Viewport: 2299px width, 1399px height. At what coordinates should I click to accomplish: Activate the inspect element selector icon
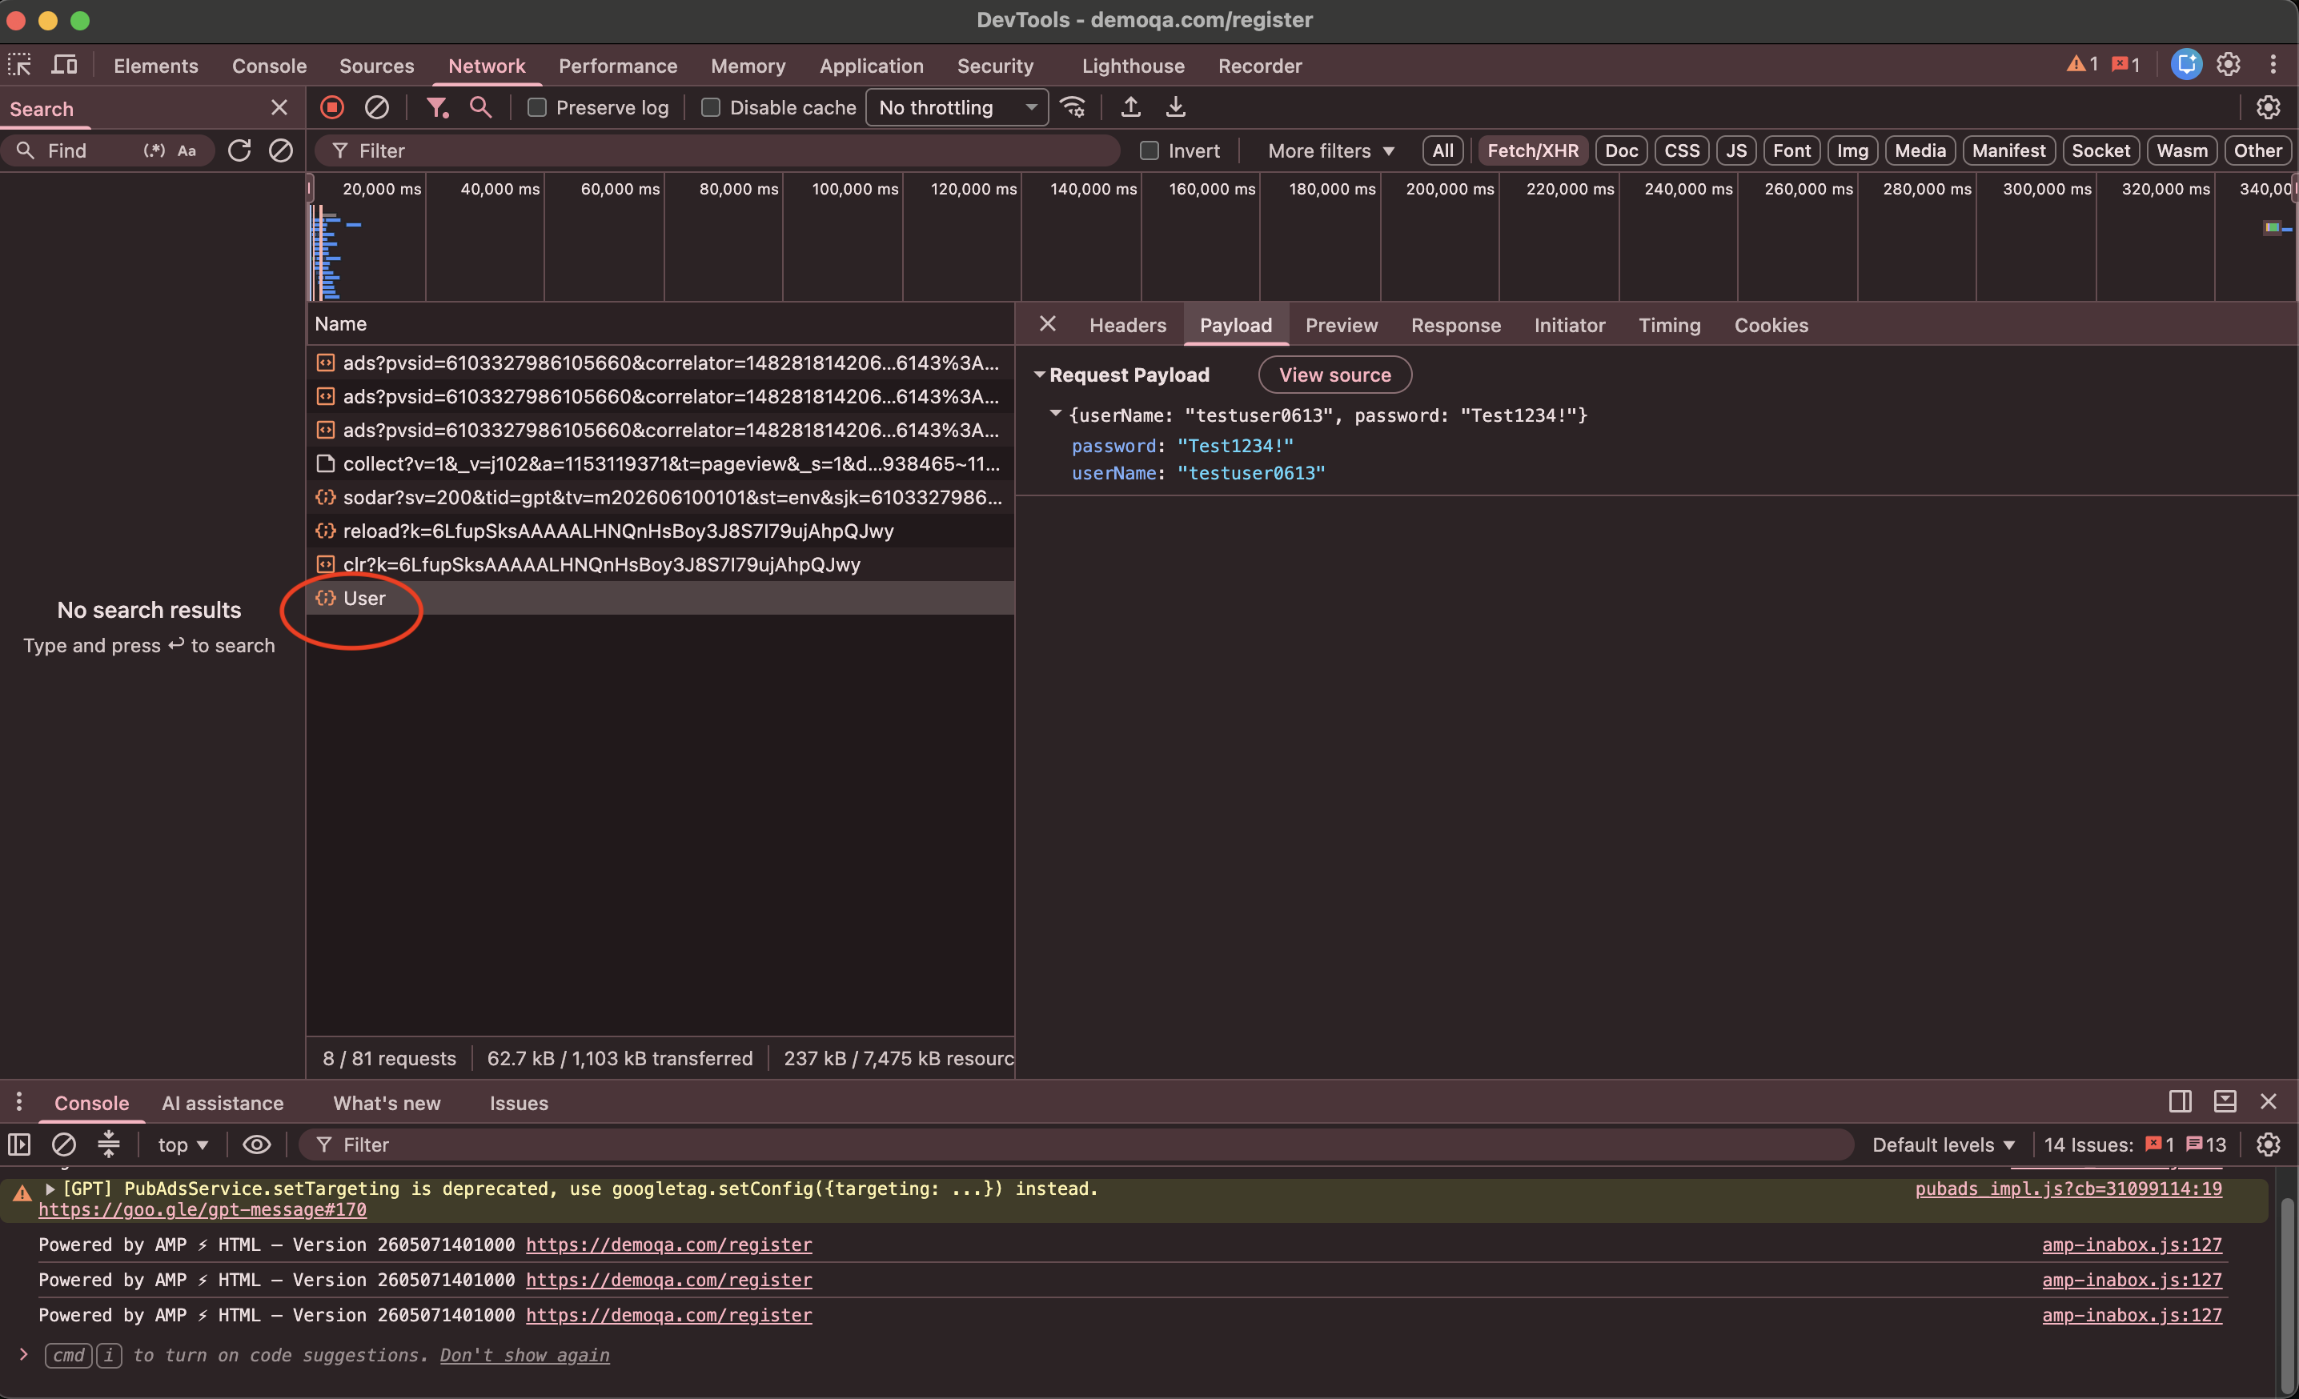19,66
